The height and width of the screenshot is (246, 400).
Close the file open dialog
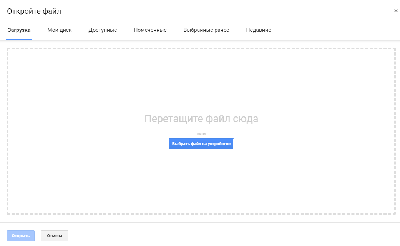[x=396, y=11]
